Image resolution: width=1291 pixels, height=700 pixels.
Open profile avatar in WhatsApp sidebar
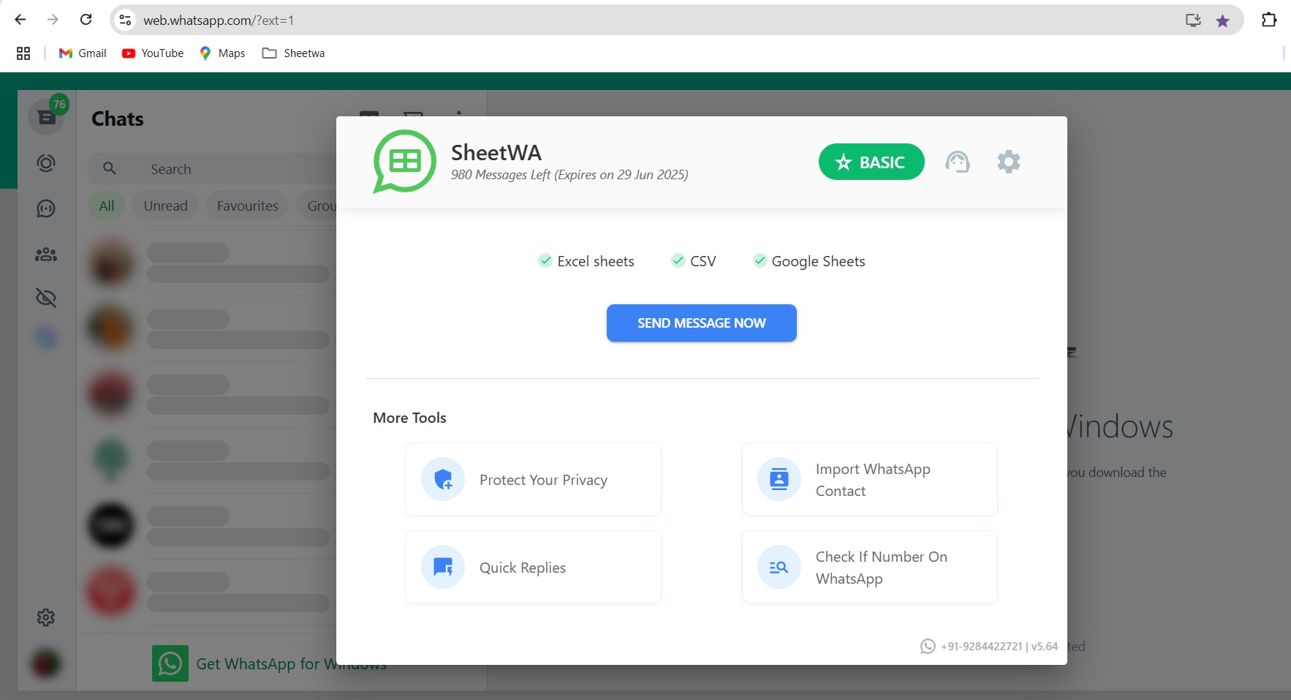click(x=46, y=663)
